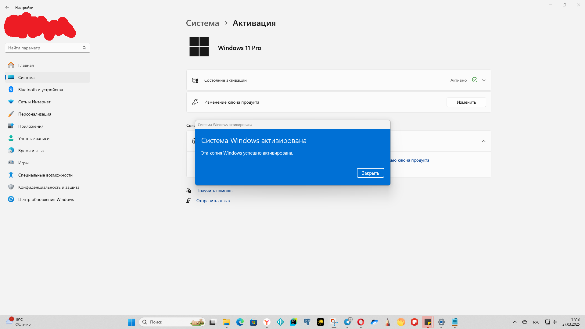Open Учетные записи settings

point(48,138)
